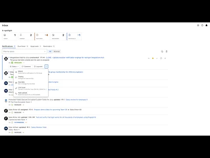The image size is (210, 158).
Task: Switch to the Reminders tab
Action: (49, 46)
